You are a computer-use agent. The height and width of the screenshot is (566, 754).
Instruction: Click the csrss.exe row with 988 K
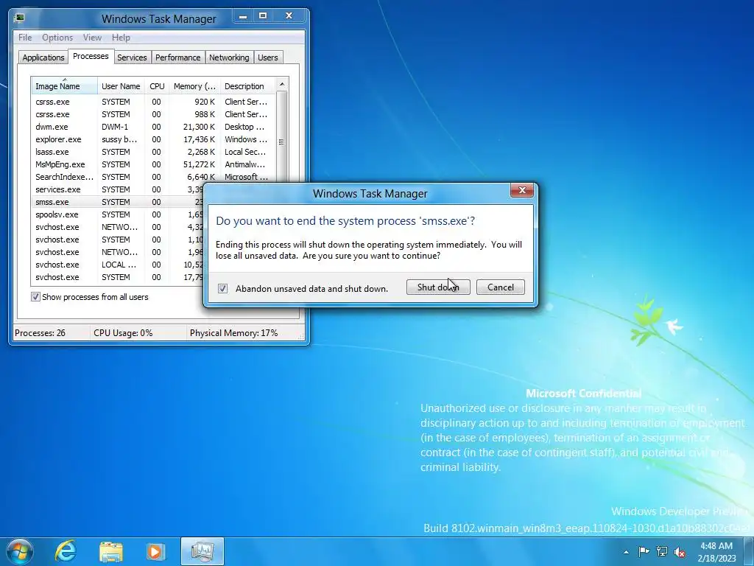pyautogui.click(x=153, y=114)
